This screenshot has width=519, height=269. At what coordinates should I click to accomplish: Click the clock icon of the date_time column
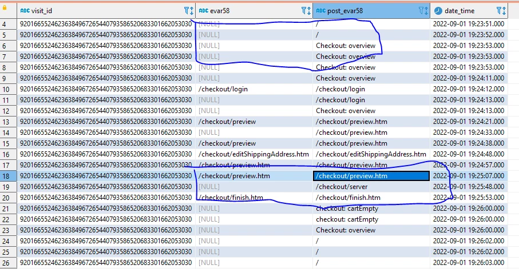[x=438, y=11]
